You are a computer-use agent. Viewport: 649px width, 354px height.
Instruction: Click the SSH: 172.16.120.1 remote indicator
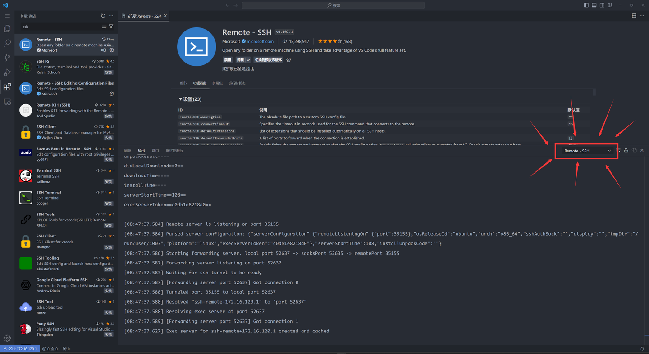pyautogui.click(x=20, y=349)
